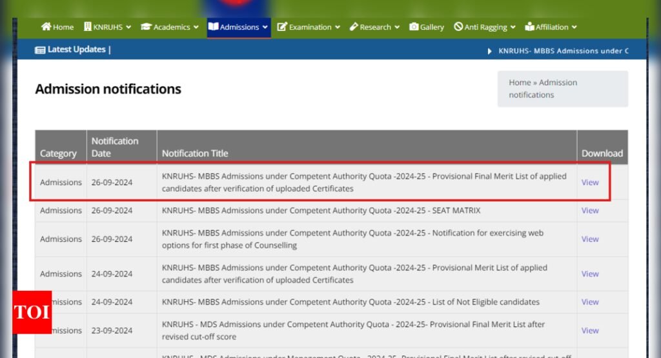661x358 pixels.
Task: Open the Anti Ragging menu
Action: click(489, 27)
